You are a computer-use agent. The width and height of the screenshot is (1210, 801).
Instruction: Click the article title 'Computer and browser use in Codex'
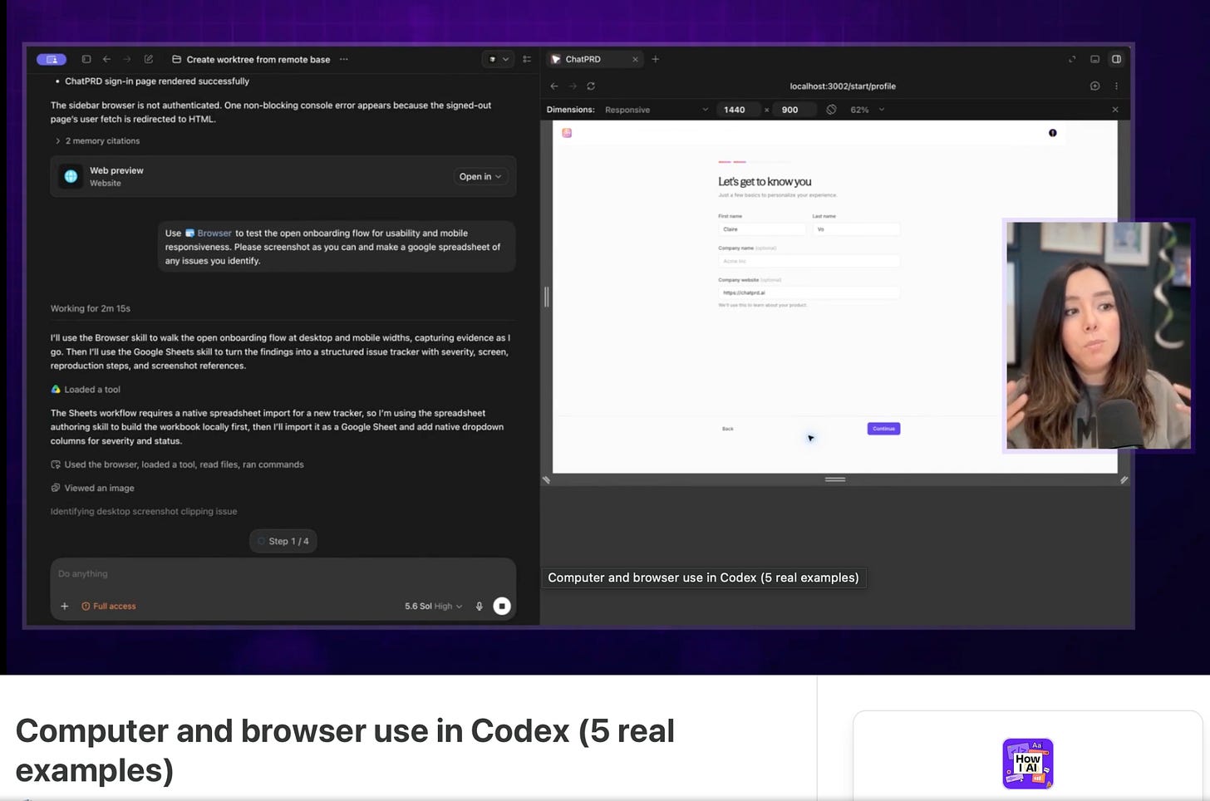click(x=345, y=750)
